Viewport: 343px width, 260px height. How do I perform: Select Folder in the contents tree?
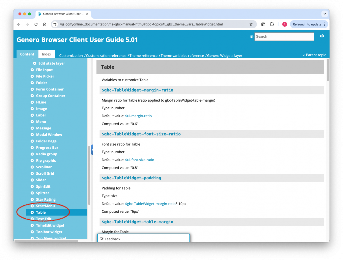pyautogui.click(x=41, y=83)
